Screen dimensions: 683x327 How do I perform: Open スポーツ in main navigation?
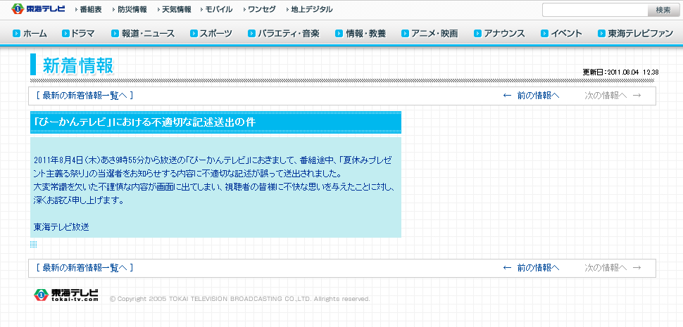[215, 33]
